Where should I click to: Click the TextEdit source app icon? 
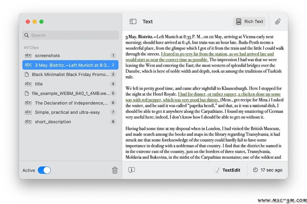tap(217, 170)
